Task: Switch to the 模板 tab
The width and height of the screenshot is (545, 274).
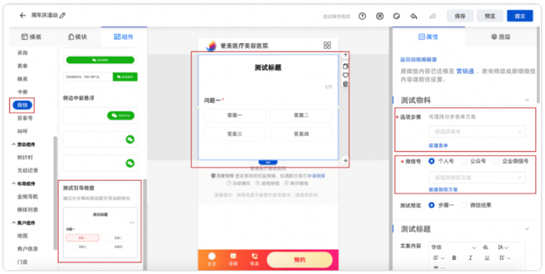Action: point(31,37)
